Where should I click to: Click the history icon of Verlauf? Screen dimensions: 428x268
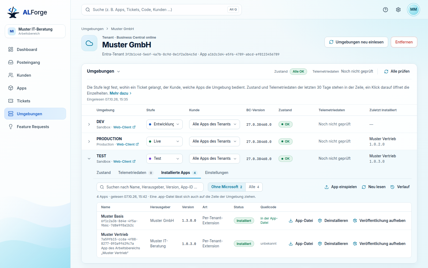pos(392,187)
